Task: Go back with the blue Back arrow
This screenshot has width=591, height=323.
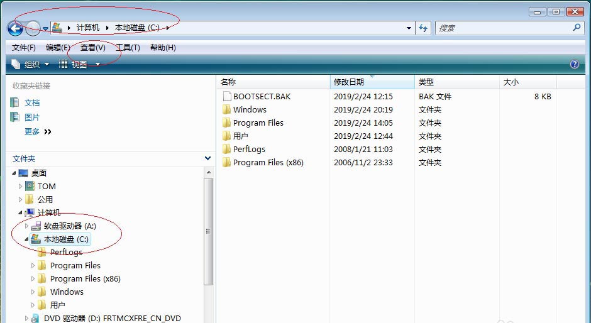Action: (x=16, y=28)
